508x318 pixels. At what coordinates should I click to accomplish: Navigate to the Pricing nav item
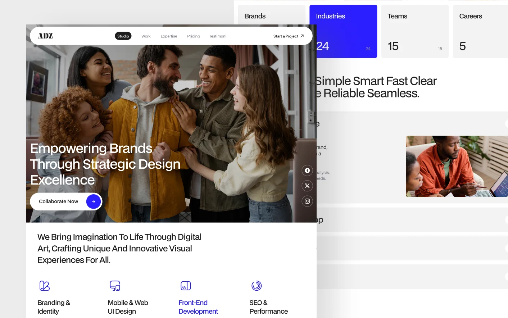pos(193,36)
